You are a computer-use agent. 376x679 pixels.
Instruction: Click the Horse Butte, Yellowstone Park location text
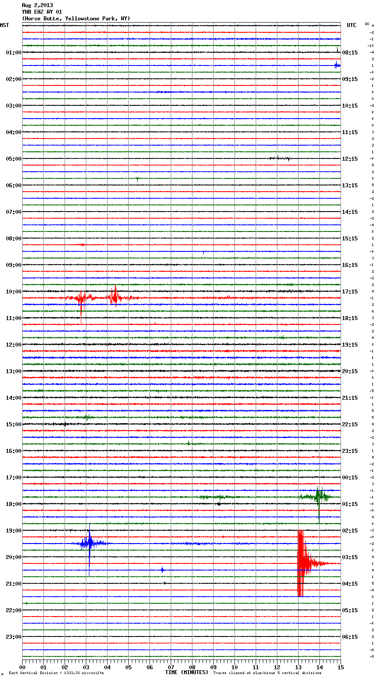tap(76, 19)
